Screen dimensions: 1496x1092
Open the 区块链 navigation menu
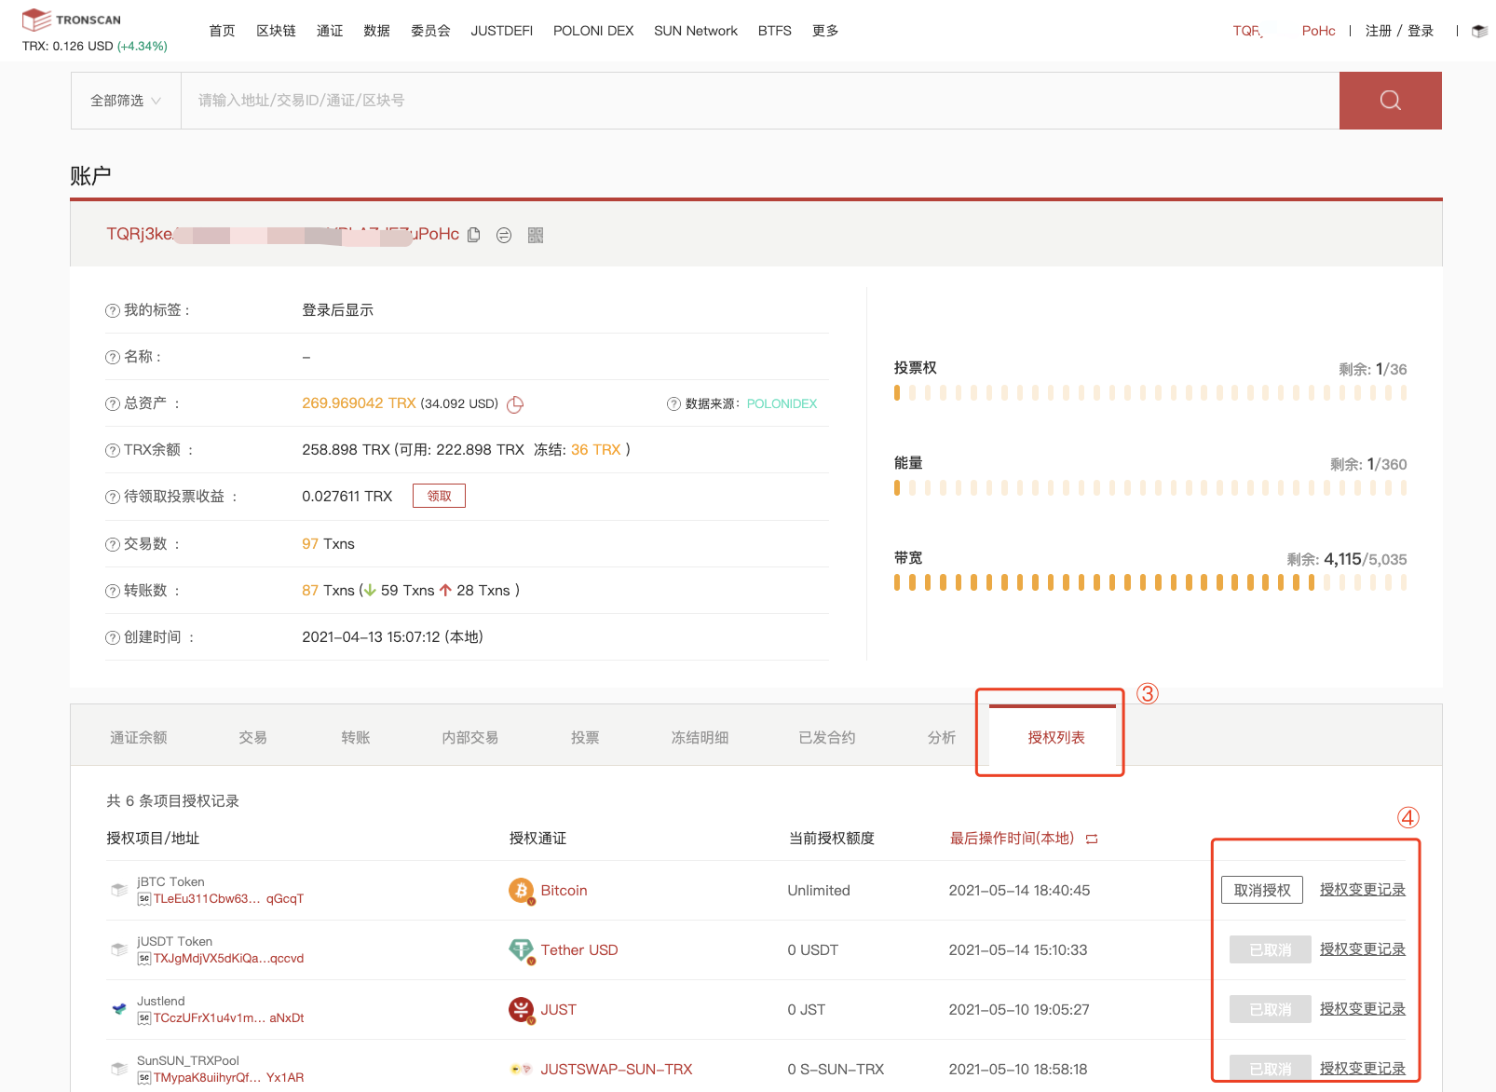[x=276, y=31]
